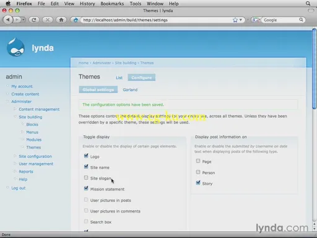The image size is (317, 238).
Task: Switch to the List tab
Action: click(x=119, y=77)
